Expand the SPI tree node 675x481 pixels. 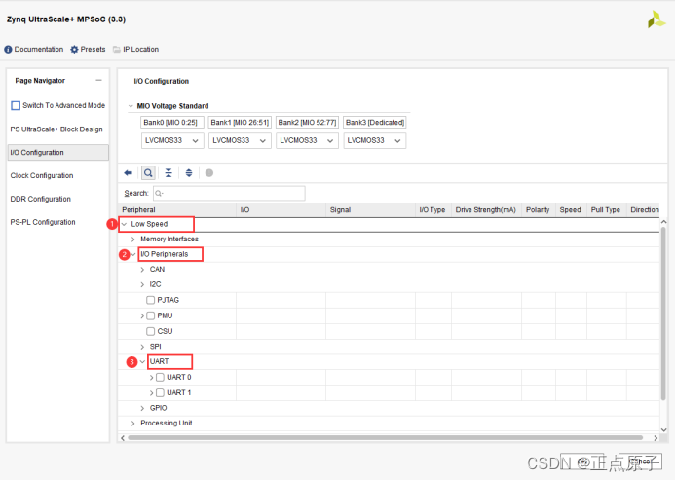click(x=142, y=347)
